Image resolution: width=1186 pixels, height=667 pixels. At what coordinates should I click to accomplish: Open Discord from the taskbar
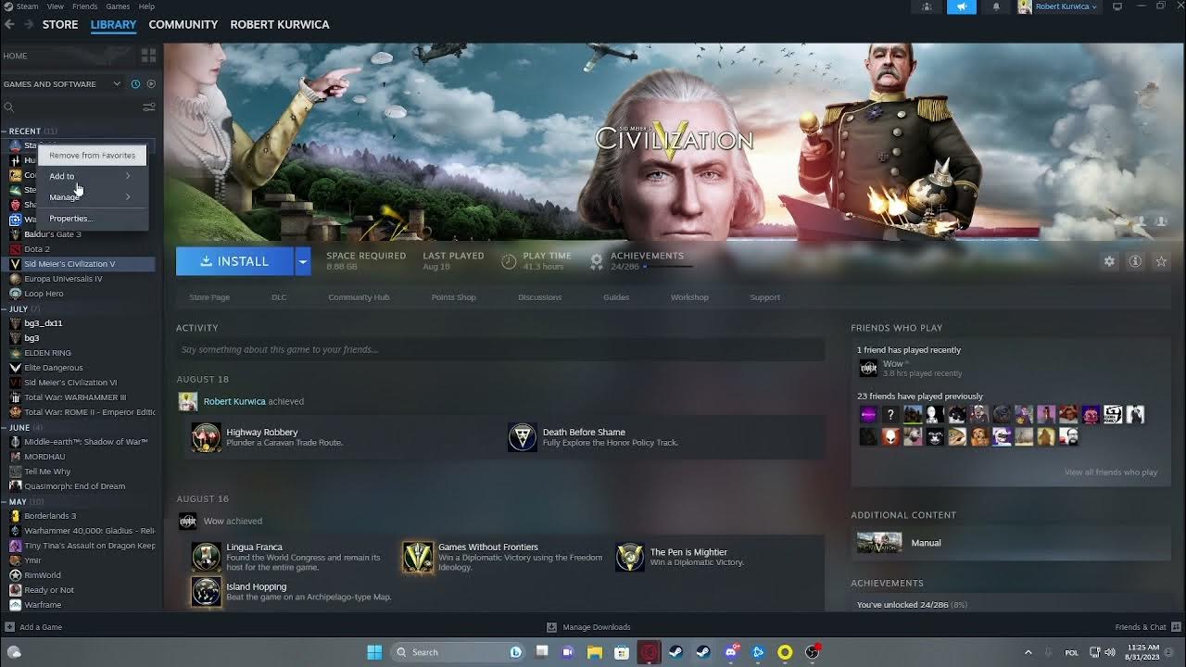[732, 652]
